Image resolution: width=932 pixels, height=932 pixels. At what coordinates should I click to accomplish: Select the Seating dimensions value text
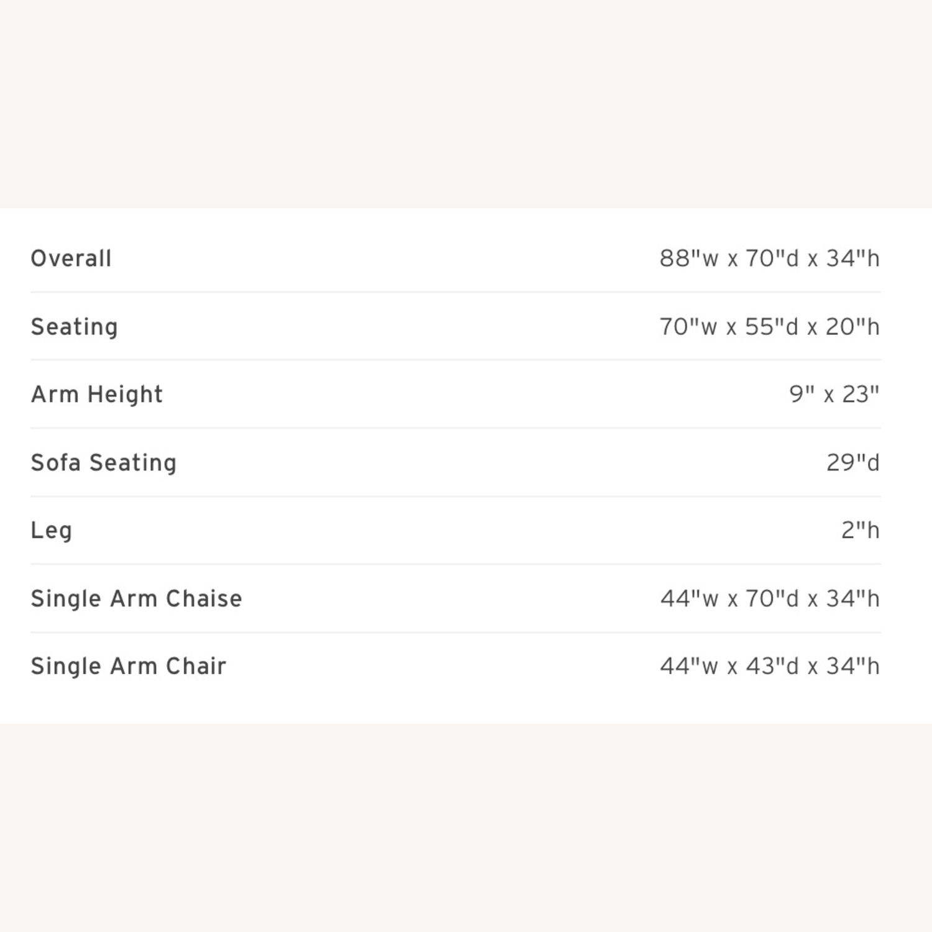(769, 327)
